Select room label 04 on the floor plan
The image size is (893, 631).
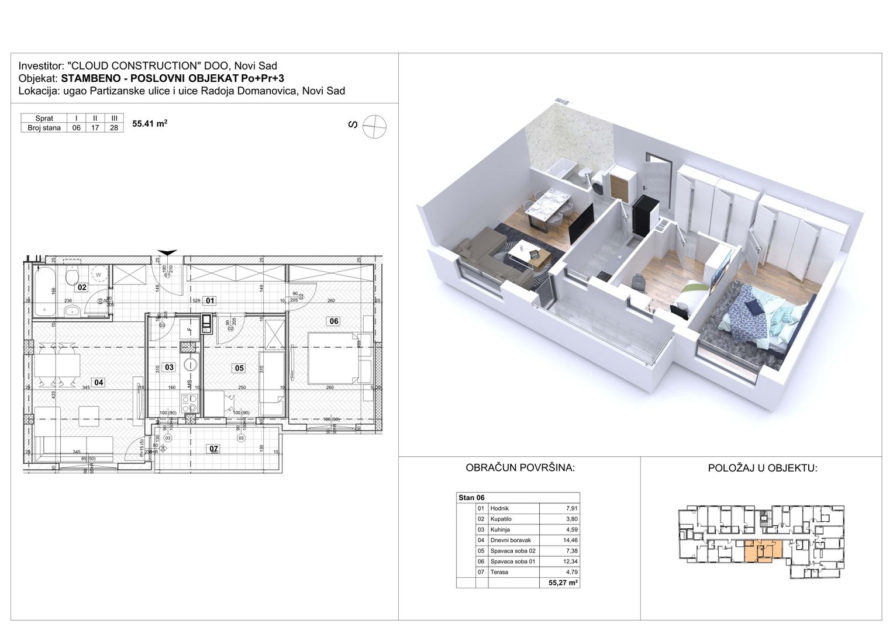(x=98, y=383)
